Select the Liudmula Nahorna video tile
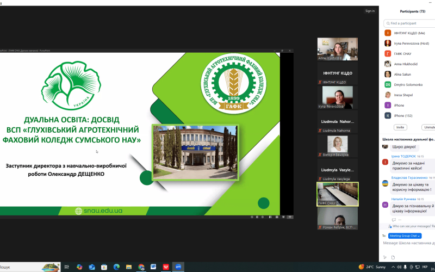Viewport: 435px width, 272px height. (x=337, y=121)
